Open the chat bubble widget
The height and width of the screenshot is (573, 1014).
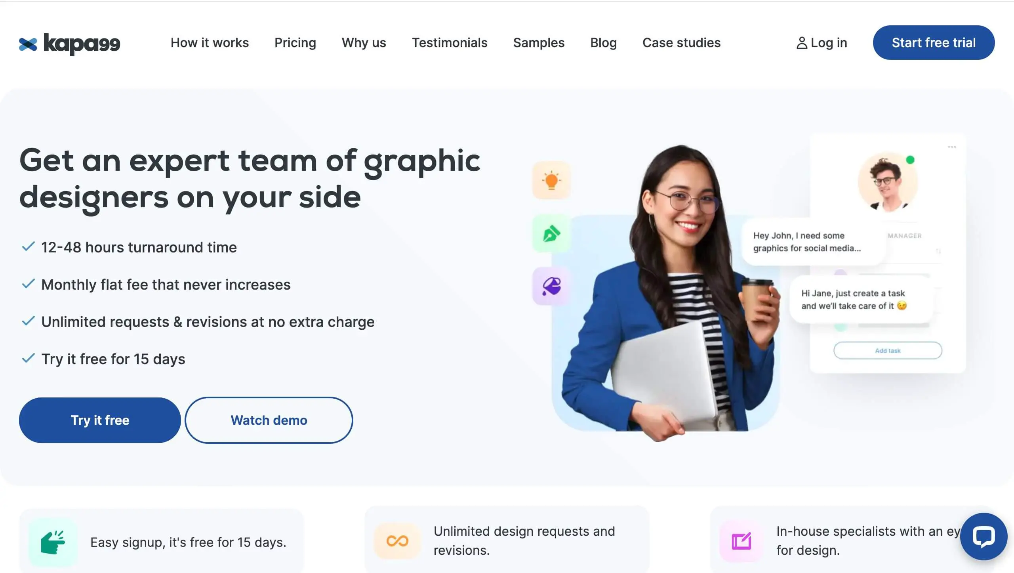coord(984,536)
